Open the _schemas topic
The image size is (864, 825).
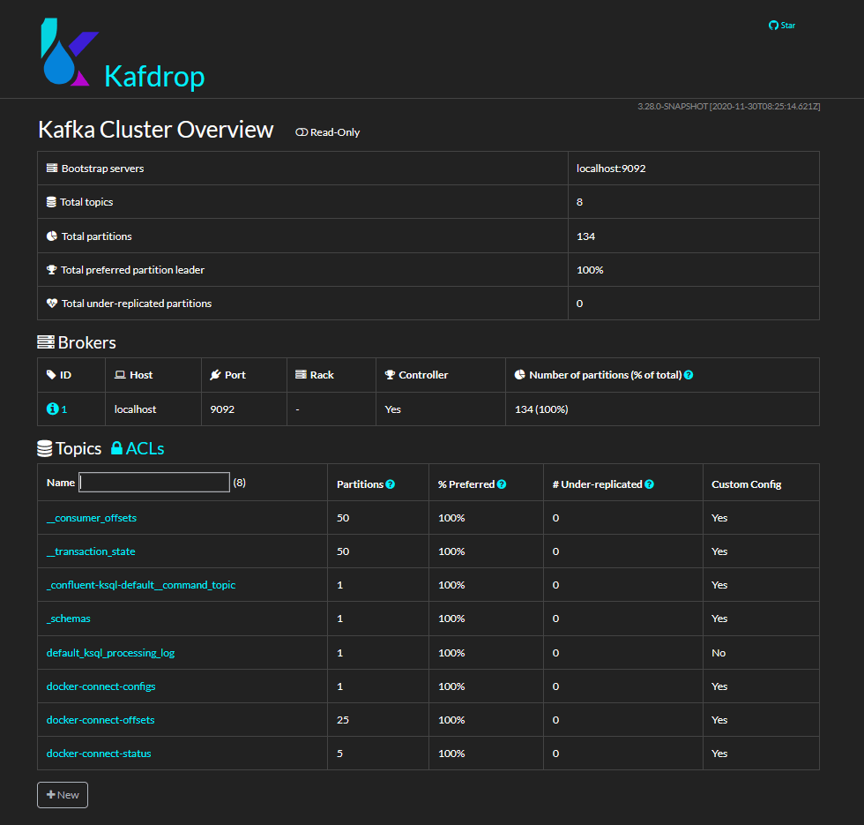pyautogui.click(x=69, y=619)
